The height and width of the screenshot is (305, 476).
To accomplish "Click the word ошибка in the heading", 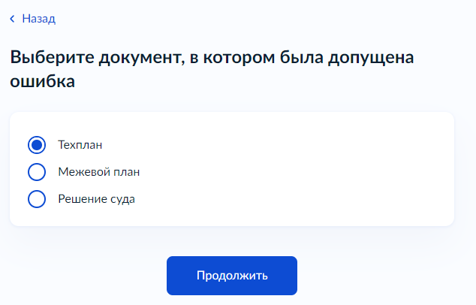I will click(x=43, y=81).
